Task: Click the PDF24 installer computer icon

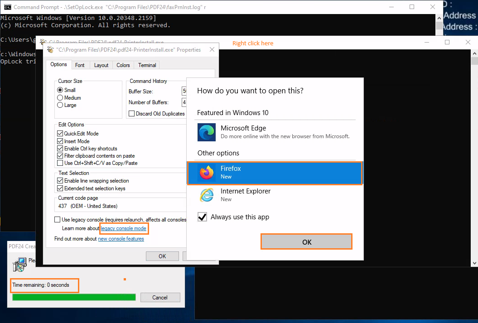Action: (x=19, y=265)
